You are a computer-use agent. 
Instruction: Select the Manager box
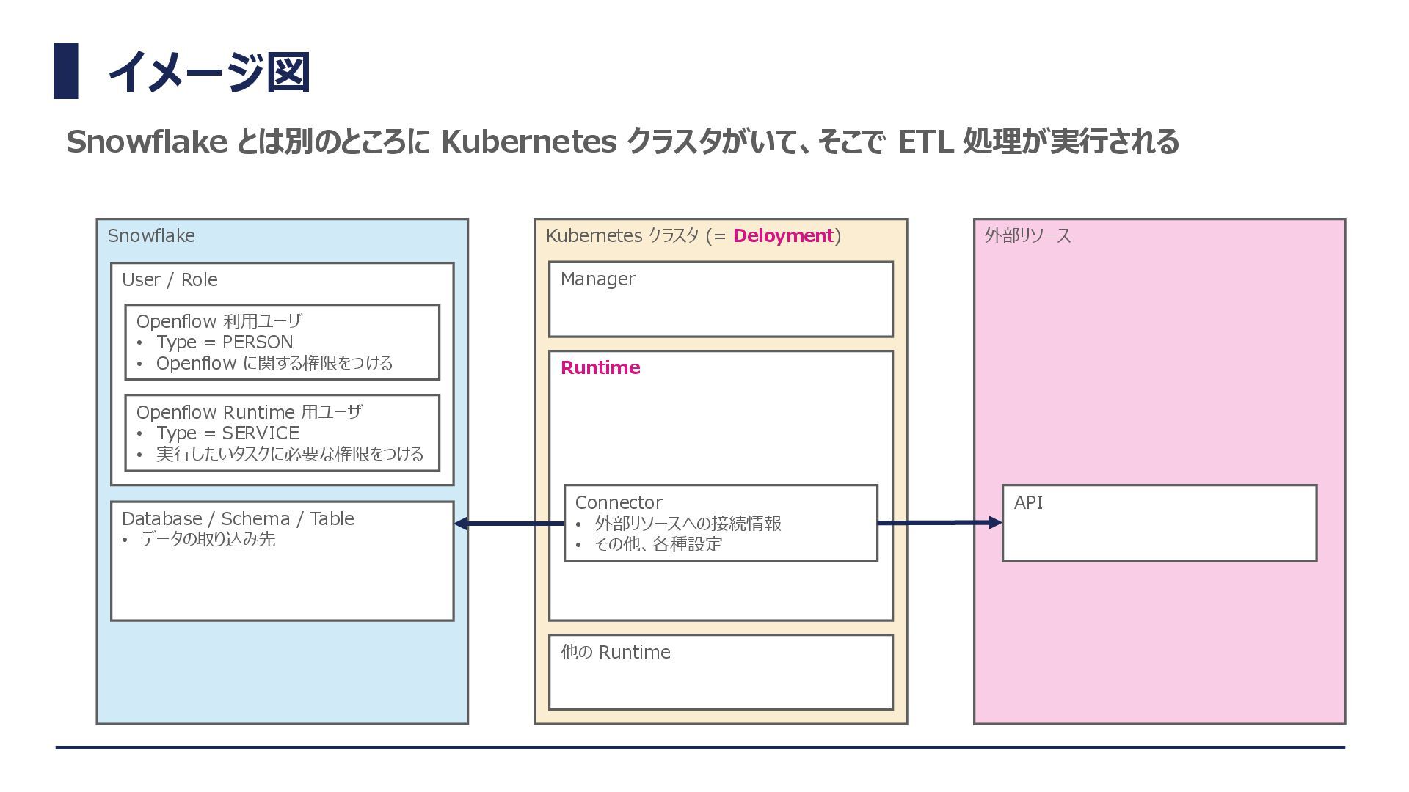[721, 299]
